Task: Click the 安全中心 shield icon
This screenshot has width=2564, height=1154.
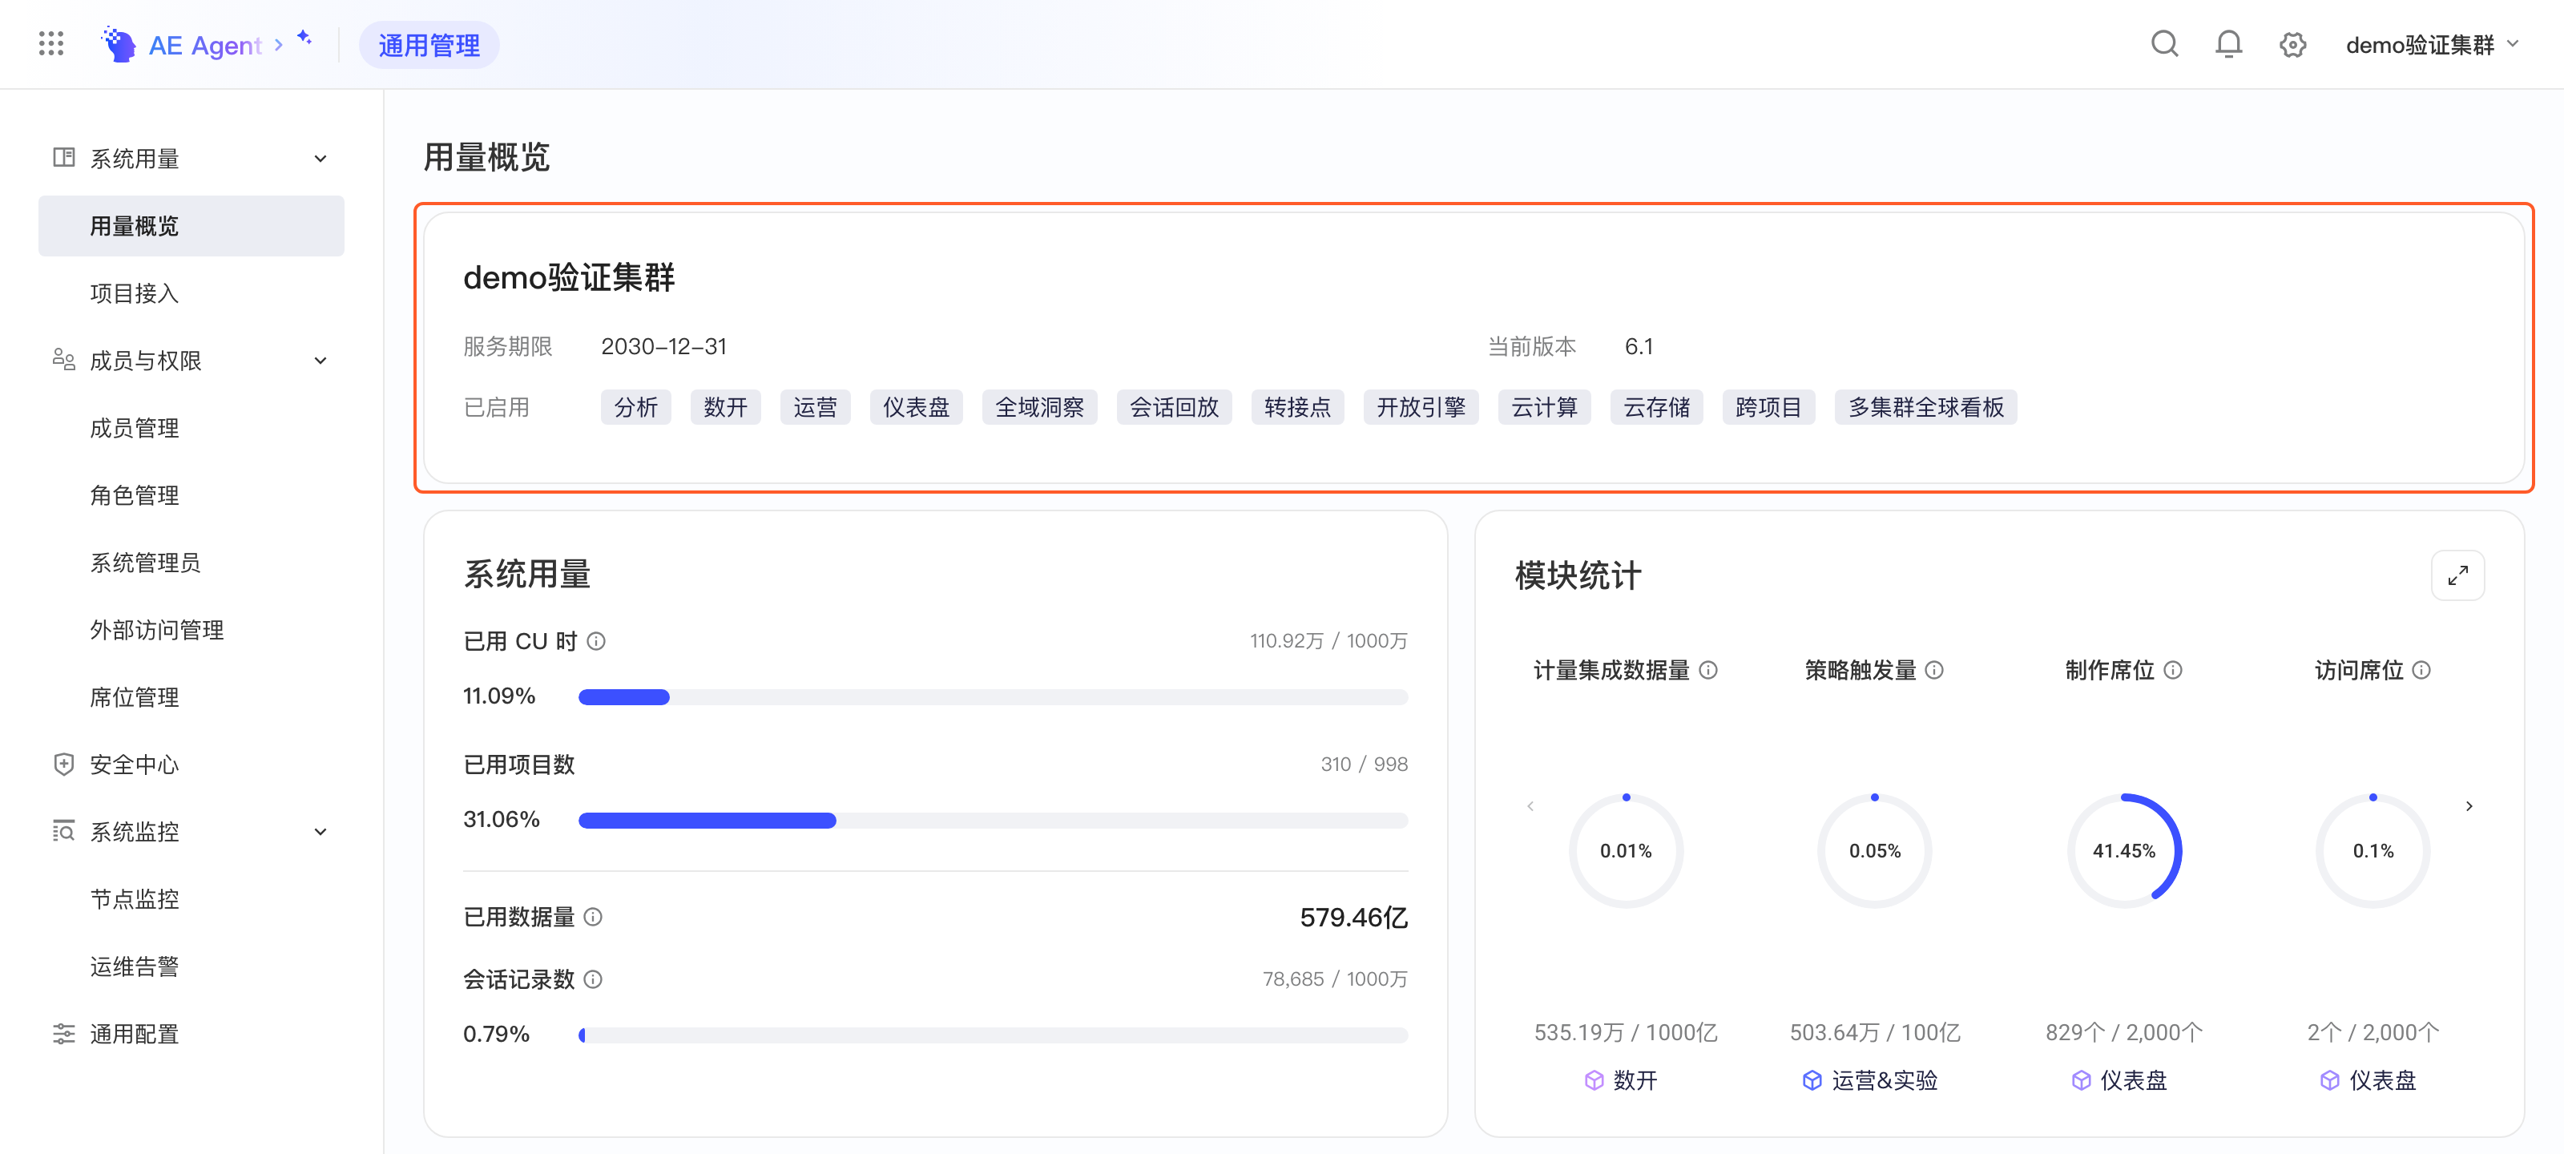Action: point(64,764)
